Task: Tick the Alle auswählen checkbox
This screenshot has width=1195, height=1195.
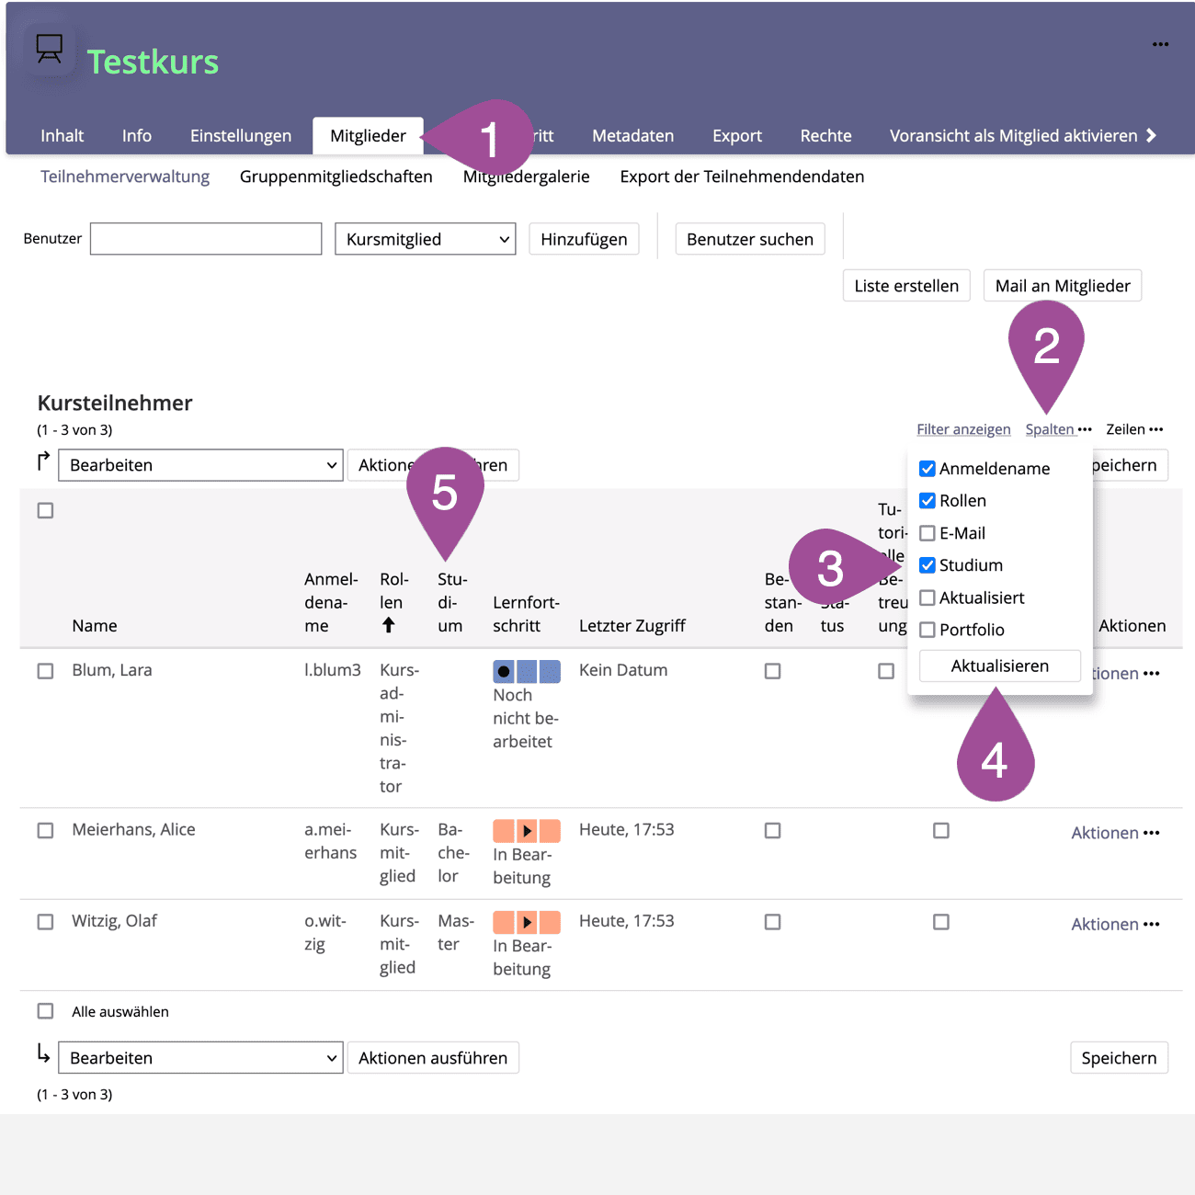Action: click(x=45, y=1011)
